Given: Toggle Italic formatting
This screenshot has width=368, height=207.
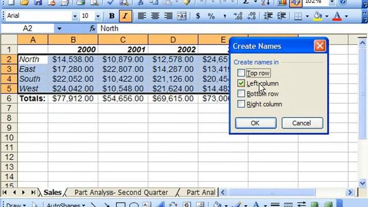Looking at the screenshot, I should coord(125,16).
